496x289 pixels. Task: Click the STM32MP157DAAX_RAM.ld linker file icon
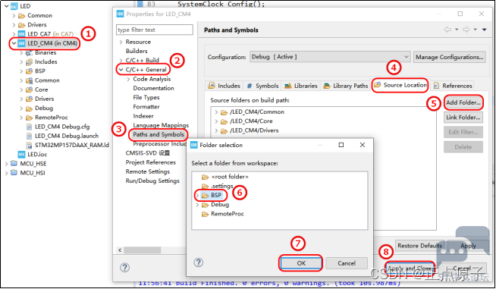pos(29,145)
